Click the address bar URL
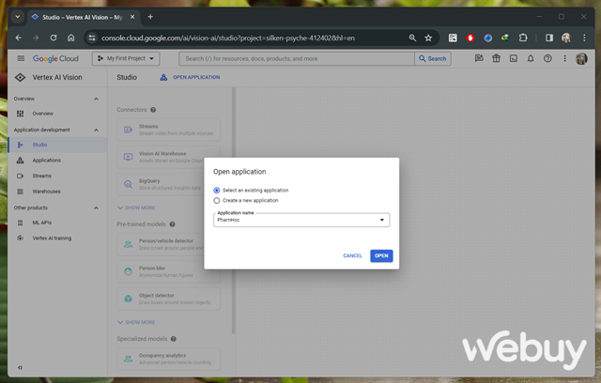Screen dimensions: 601x383 [228, 38]
